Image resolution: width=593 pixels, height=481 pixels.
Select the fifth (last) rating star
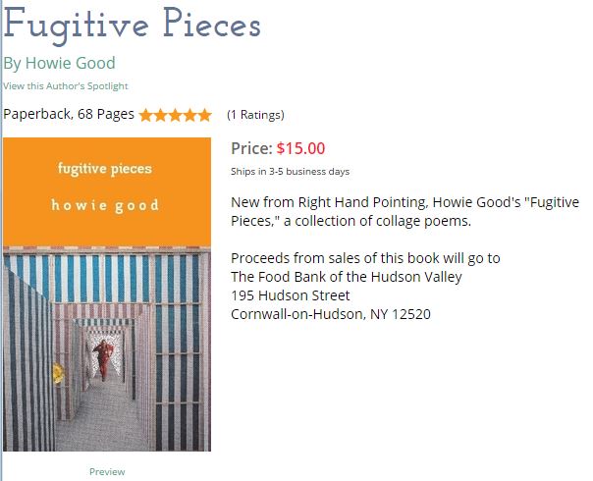point(204,115)
